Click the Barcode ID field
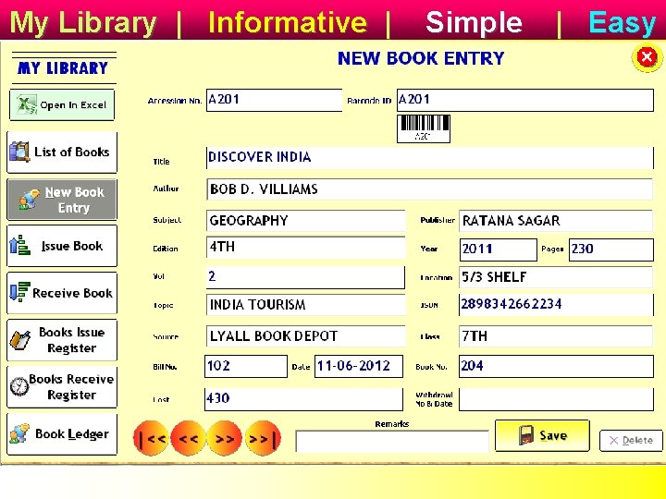 [x=525, y=100]
